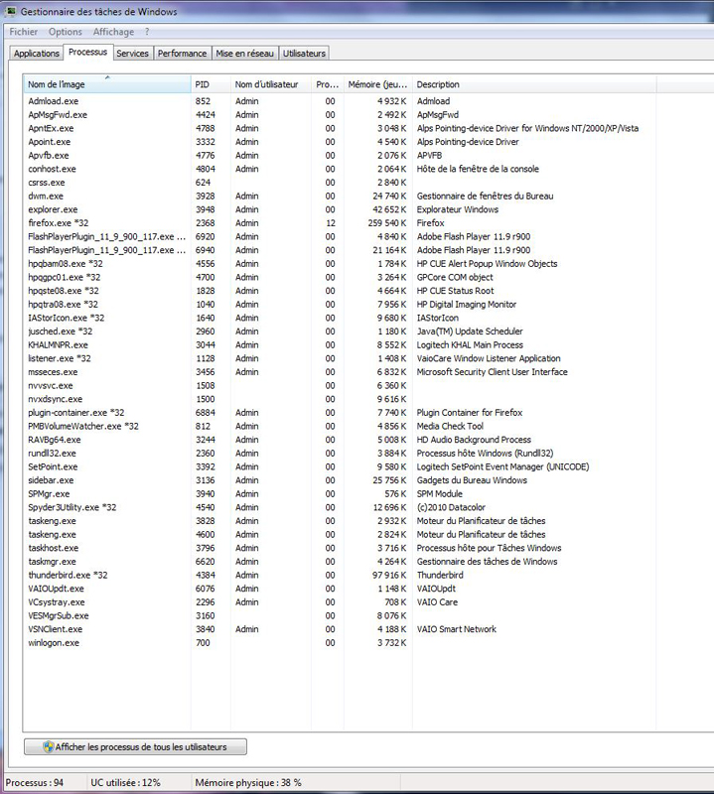Viewport: 714px width, 794px height.
Task: Select the ApntEx.exe process
Action: tap(342, 129)
